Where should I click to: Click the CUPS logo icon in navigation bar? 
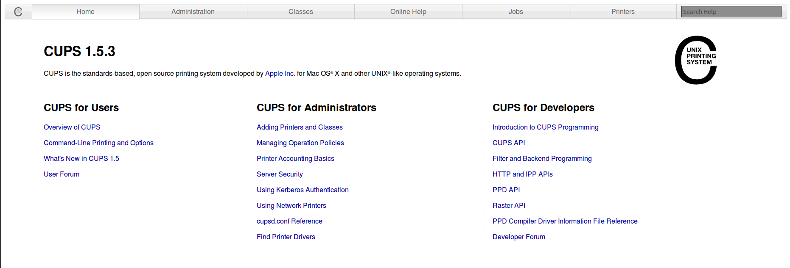pos(18,12)
